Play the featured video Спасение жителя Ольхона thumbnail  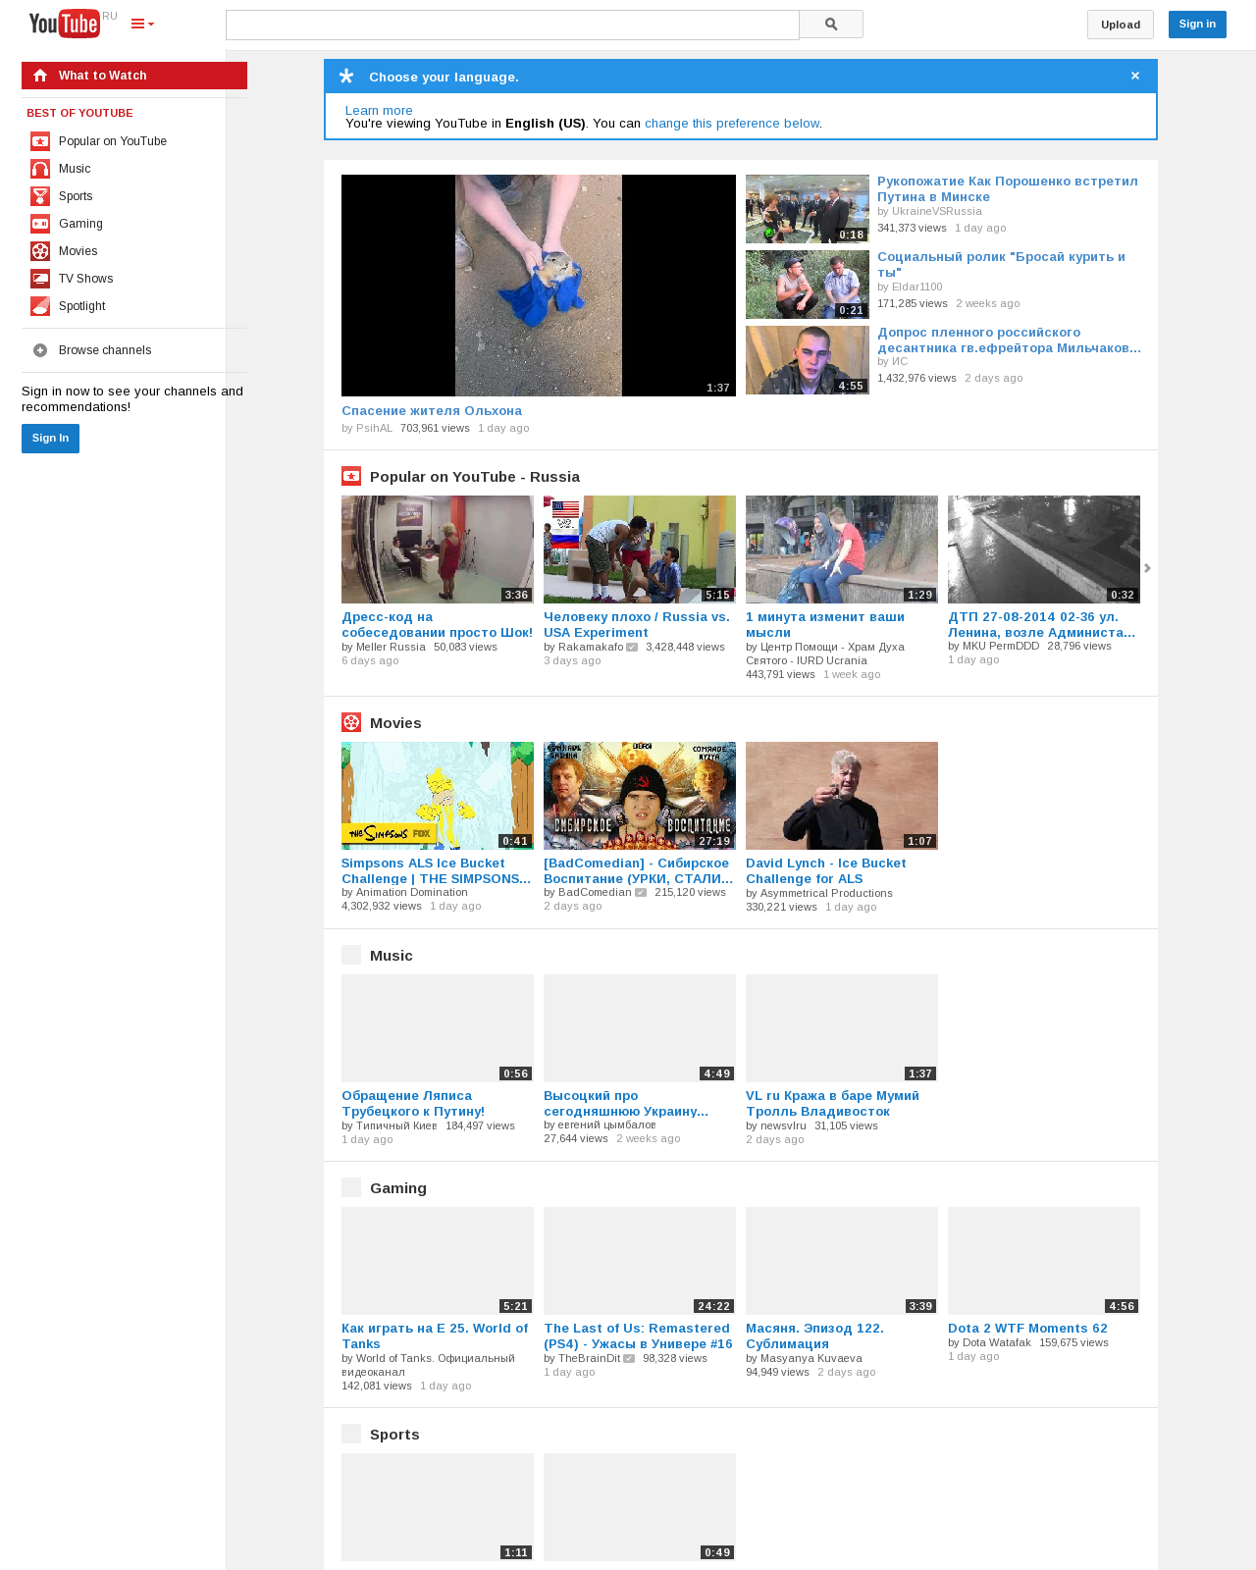539,286
